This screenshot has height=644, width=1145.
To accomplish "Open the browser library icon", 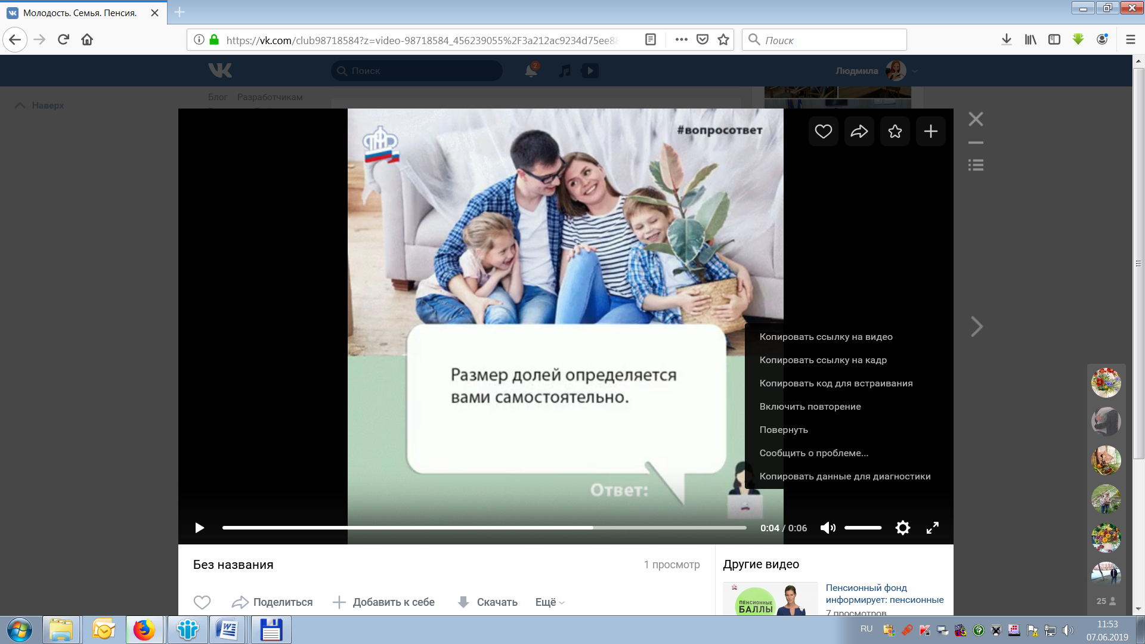I will click(x=1030, y=40).
